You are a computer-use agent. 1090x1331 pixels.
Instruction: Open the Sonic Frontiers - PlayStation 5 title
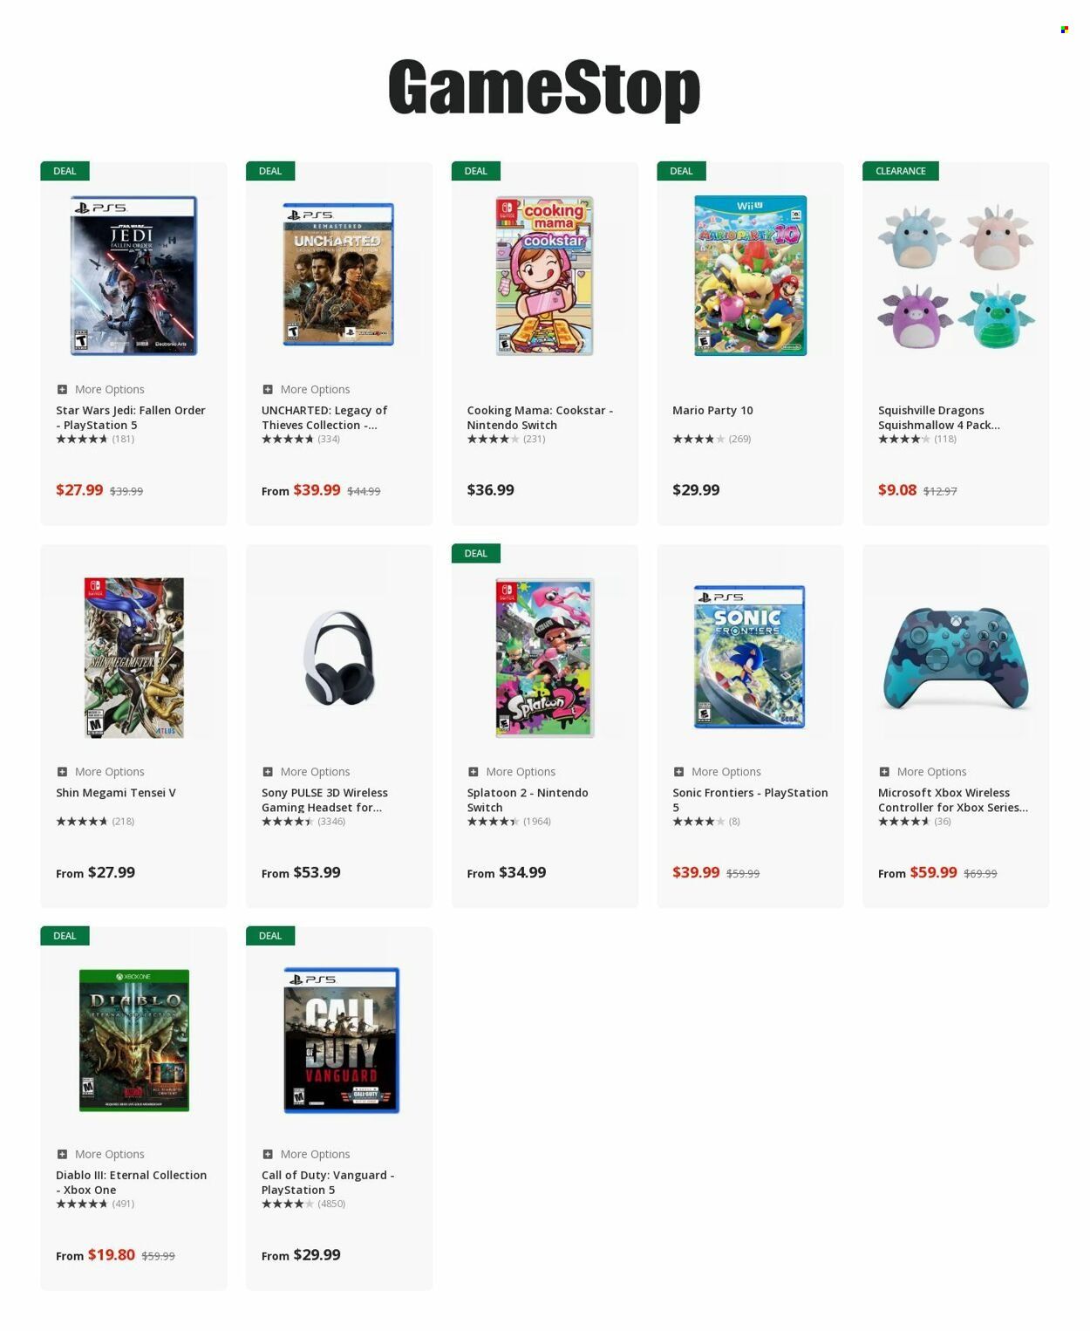pyautogui.click(x=750, y=800)
